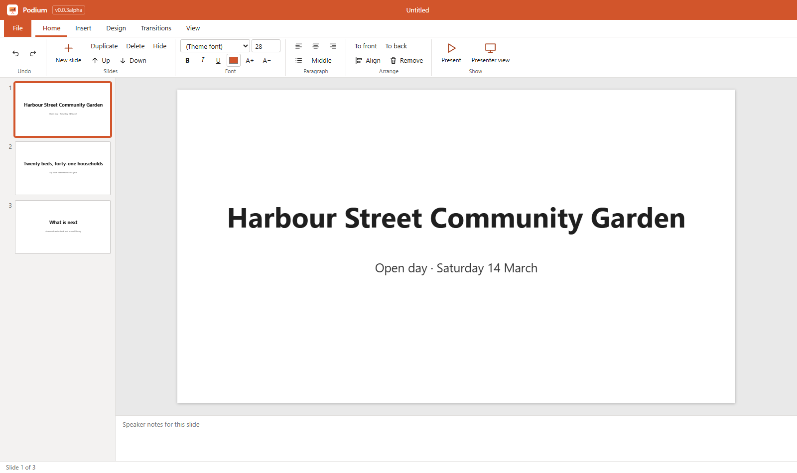Open the Align objects tool
797x473 pixels.
coord(368,60)
